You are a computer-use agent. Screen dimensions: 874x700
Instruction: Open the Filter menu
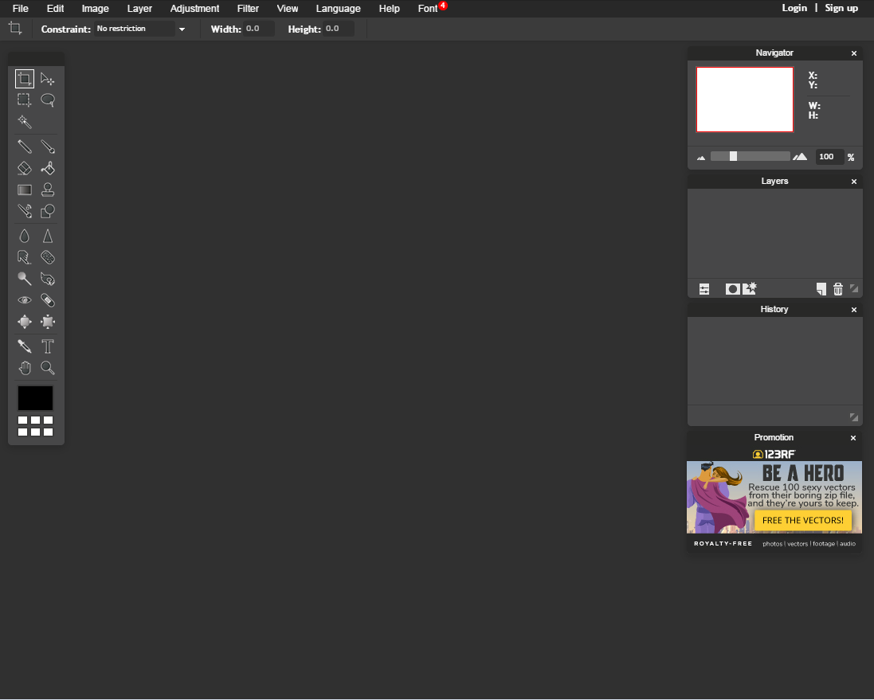tap(248, 9)
